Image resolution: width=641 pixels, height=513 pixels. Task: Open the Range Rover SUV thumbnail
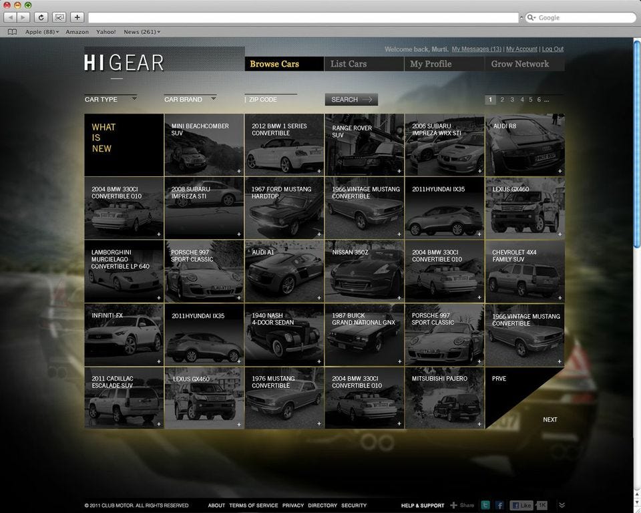(364, 145)
